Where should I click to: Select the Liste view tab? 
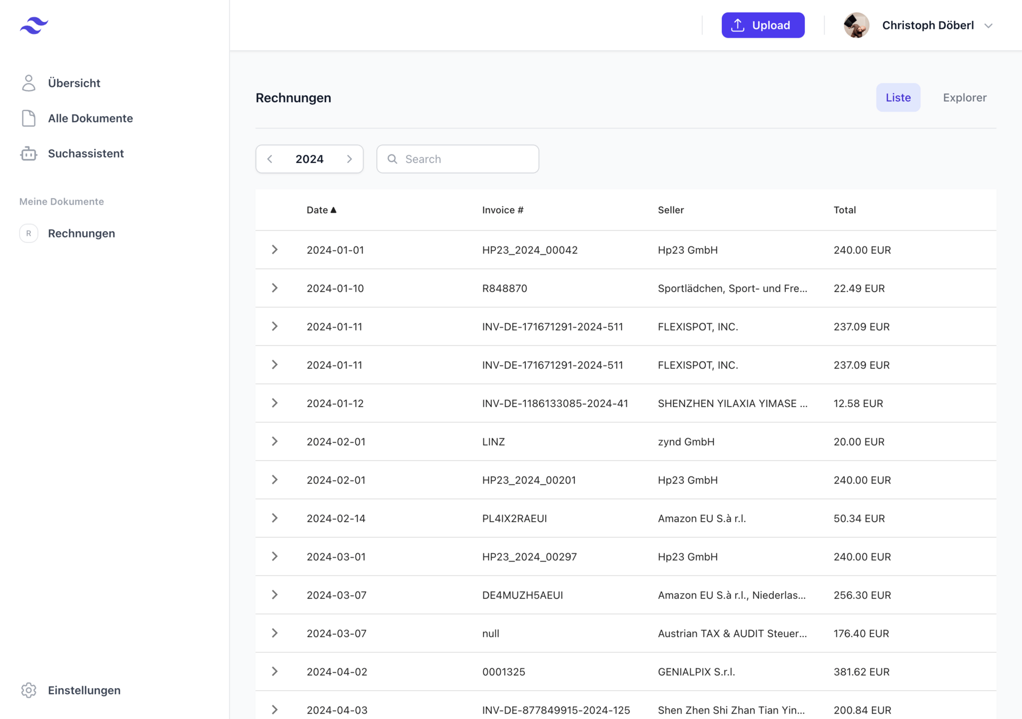click(898, 97)
